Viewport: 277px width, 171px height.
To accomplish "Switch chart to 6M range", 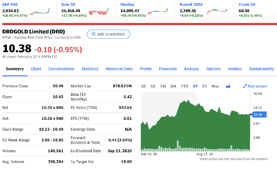I will click(x=173, y=86).
